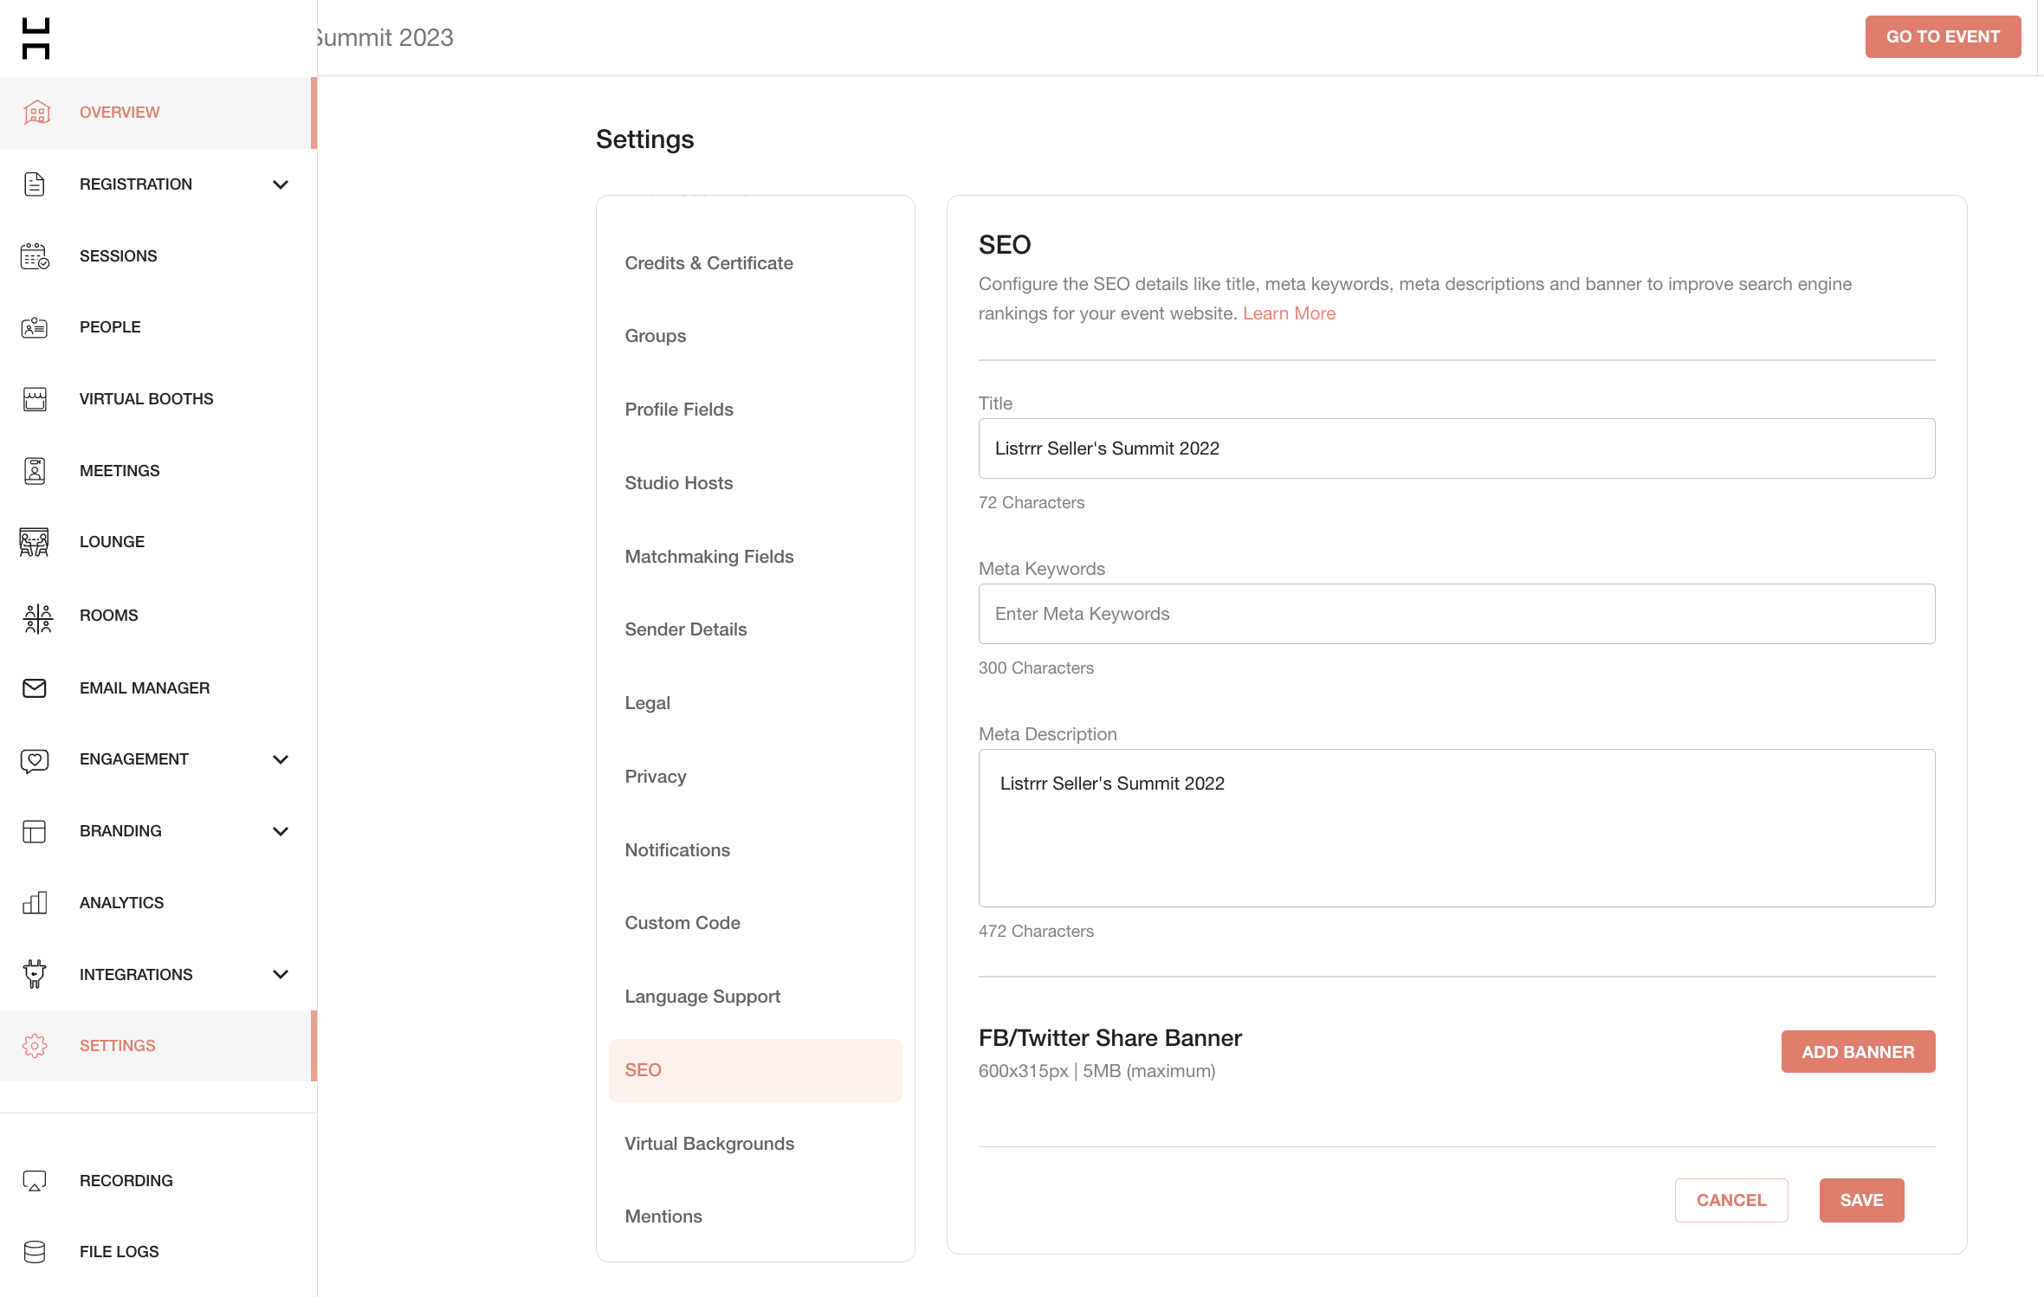The image size is (2044, 1297).
Task: Click the Recording screen icon
Action: 35,1181
